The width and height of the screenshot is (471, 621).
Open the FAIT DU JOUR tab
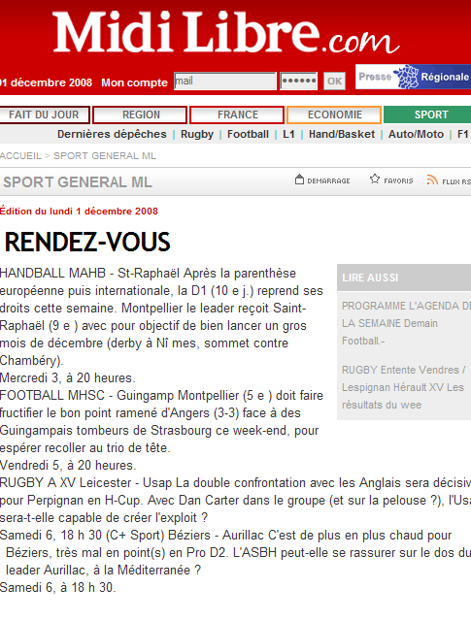coord(44,114)
